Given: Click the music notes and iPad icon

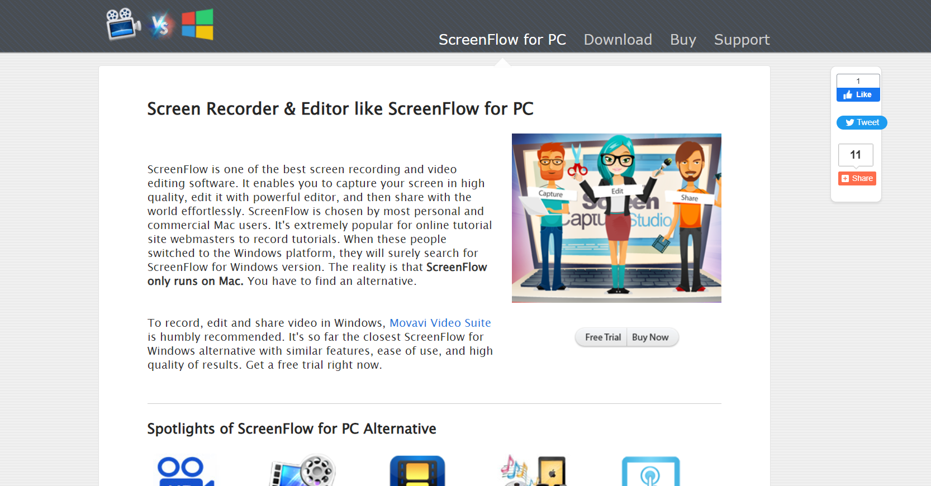Looking at the screenshot, I should [x=534, y=471].
